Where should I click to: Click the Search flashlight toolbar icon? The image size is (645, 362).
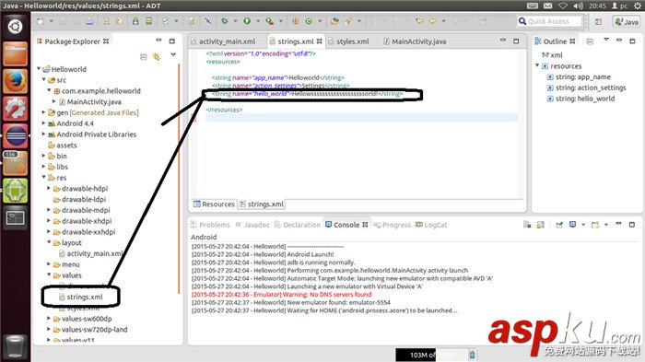point(348,21)
